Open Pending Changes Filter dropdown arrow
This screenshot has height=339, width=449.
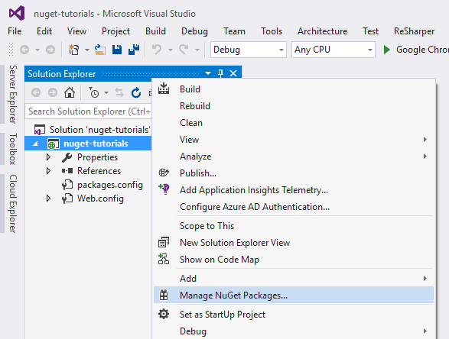(106, 92)
